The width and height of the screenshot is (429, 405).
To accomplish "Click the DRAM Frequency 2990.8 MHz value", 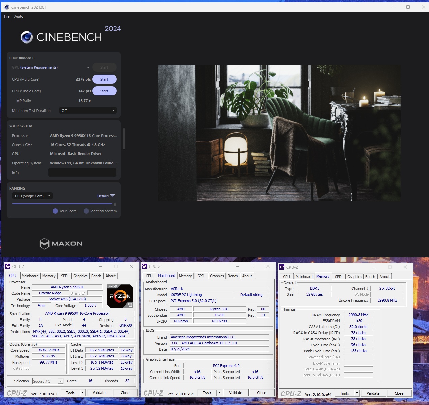I will [x=358, y=315].
